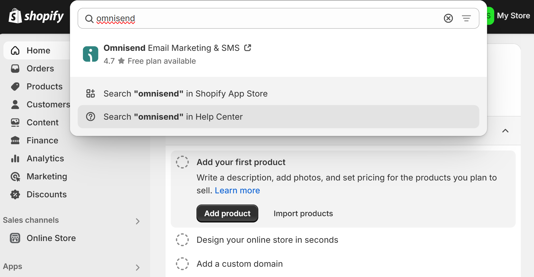Expand the Apps section
This screenshot has width=534, height=277.
pyautogui.click(x=138, y=267)
